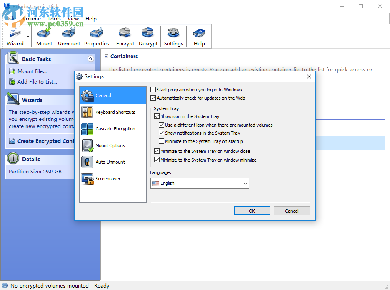Close the Settings dialog

[x=309, y=76]
